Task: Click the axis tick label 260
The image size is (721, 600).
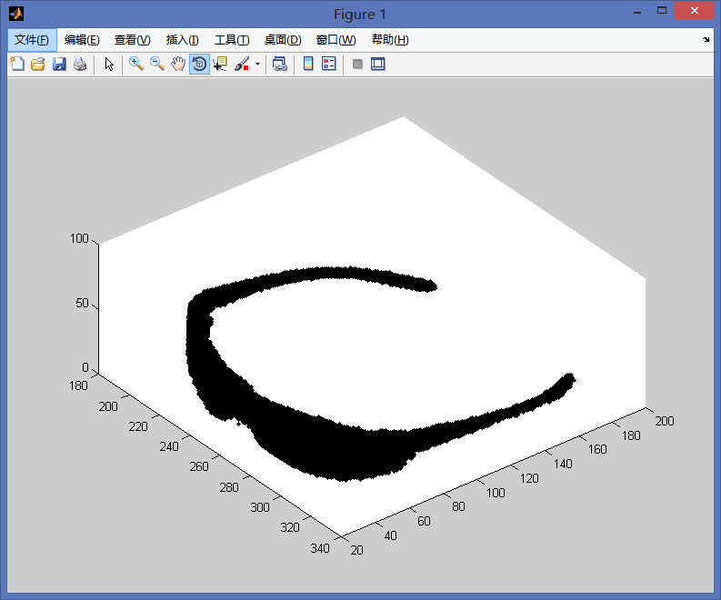Action: coord(199,466)
